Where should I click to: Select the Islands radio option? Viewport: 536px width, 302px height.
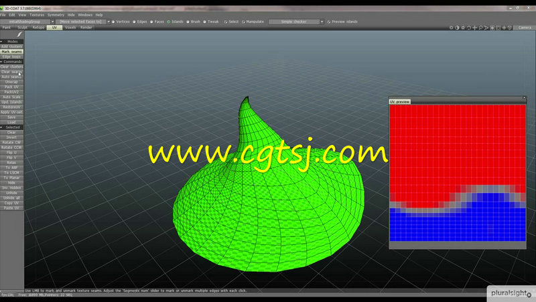169,21
